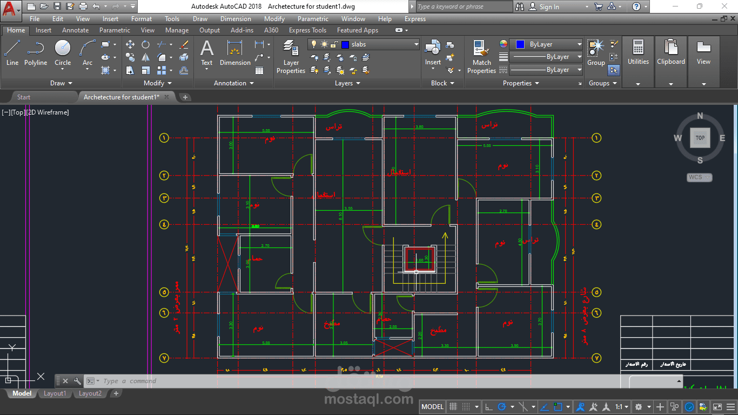Screen dimensions: 738x415
Task: Switch to the Annotate ribbon tab
Action: click(75, 30)
